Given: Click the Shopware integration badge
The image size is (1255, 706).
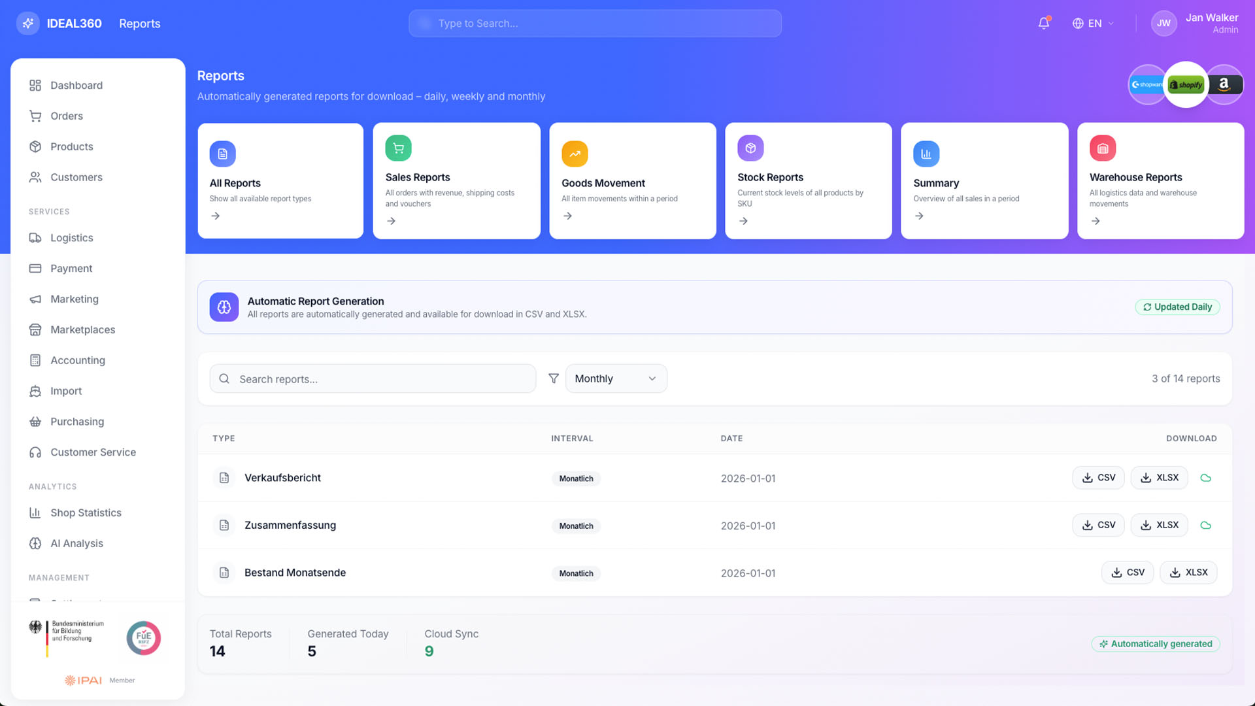Looking at the screenshot, I should (x=1146, y=85).
